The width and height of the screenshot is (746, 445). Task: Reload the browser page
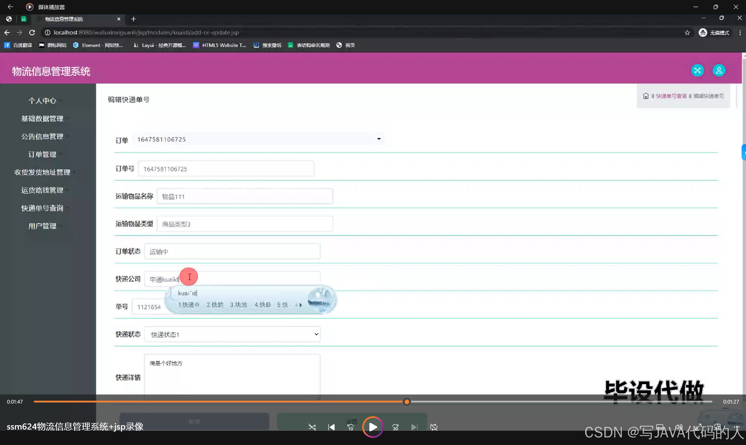coord(32,32)
